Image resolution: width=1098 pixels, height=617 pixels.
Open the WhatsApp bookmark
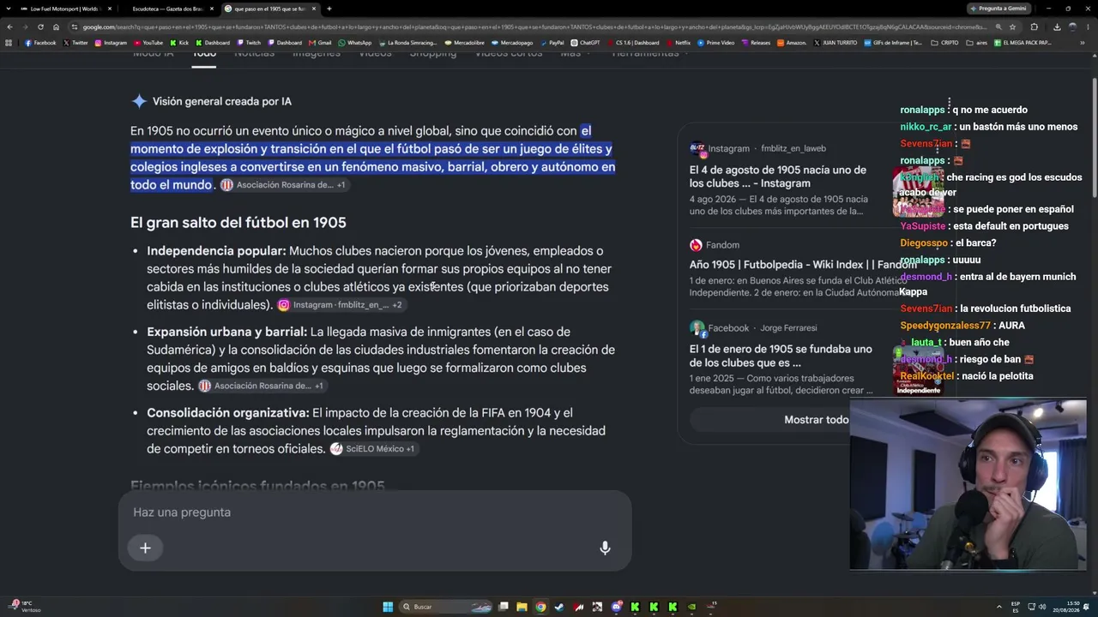[x=355, y=43]
